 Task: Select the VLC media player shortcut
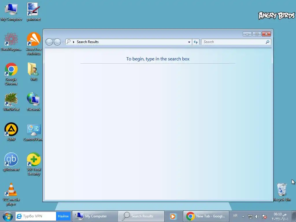tap(11, 194)
